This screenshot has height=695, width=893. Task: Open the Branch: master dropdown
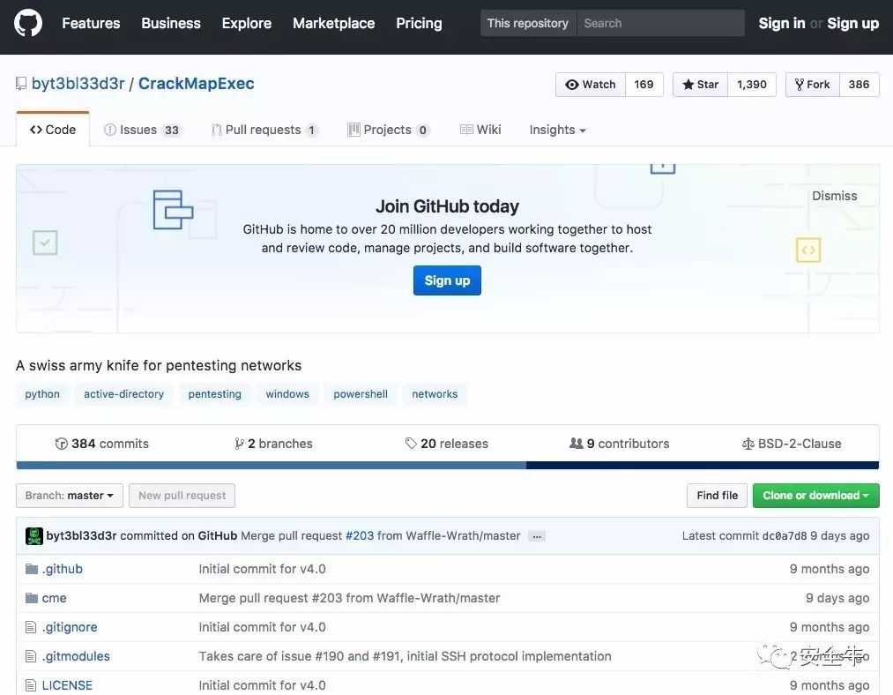pos(70,496)
